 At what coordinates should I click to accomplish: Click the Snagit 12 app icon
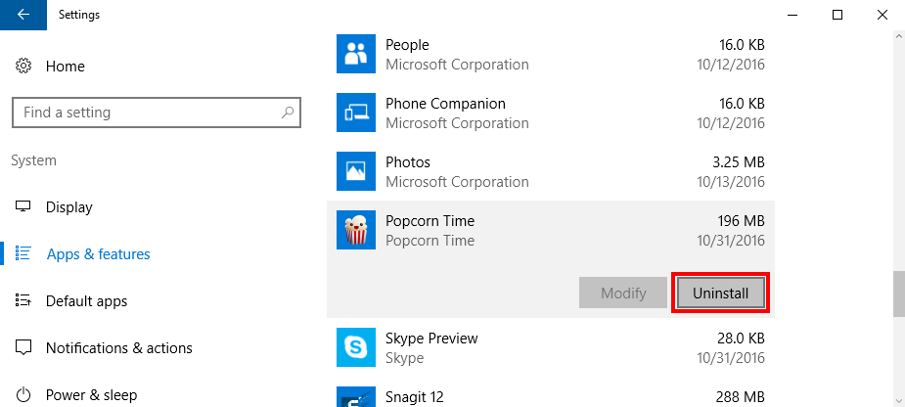tap(356, 396)
